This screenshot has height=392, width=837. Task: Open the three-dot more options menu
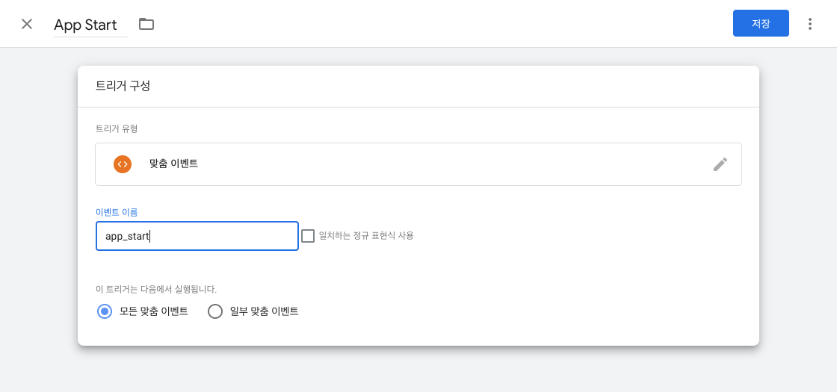tap(809, 24)
